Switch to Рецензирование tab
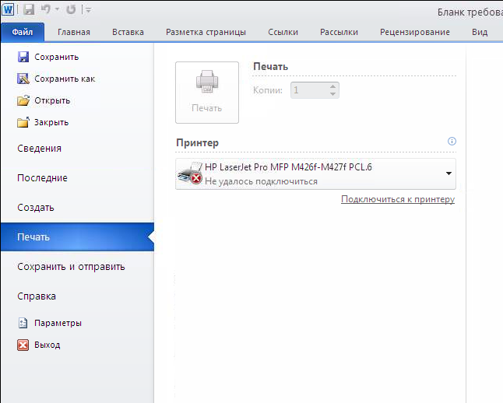 (x=415, y=32)
